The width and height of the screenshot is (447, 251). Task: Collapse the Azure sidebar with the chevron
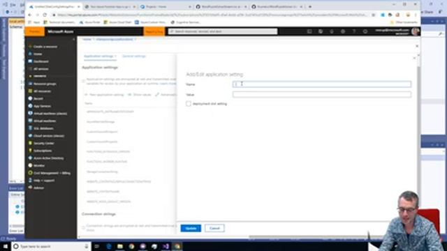(74, 39)
